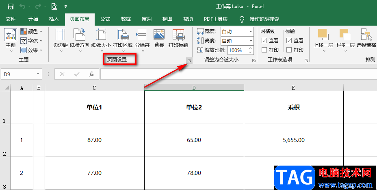377x190 pixels.
Task: Open the 纸张方向 orientation menu
Action: click(80, 41)
